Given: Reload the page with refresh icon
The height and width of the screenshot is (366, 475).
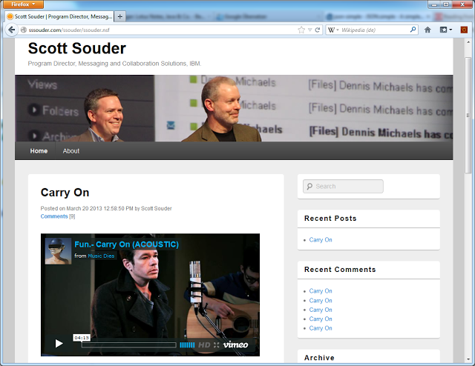Looking at the screenshot, I should [318, 30].
